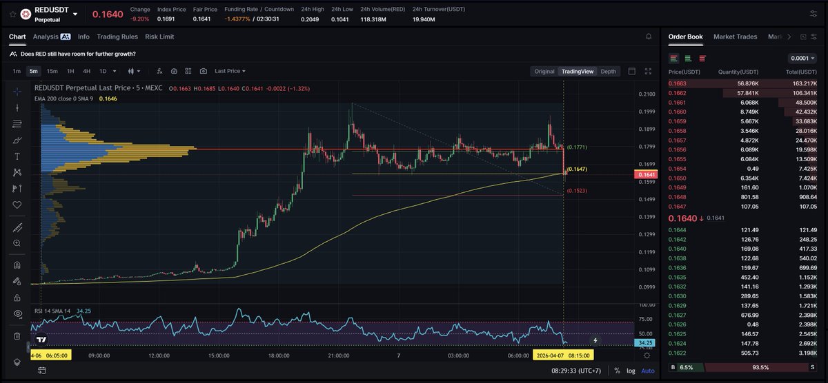Open the Analysis AI tab
The width and height of the screenshot is (828, 383).
(x=52, y=37)
